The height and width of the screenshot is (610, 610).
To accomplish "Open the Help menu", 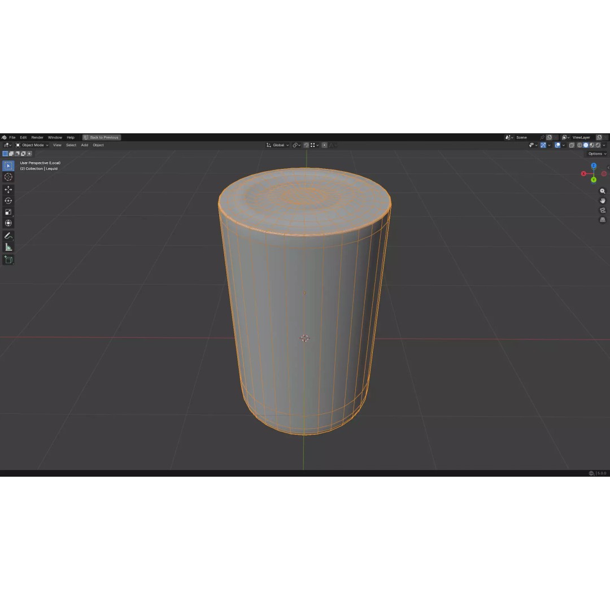I will pyautogui.click(x=71, y=137).
